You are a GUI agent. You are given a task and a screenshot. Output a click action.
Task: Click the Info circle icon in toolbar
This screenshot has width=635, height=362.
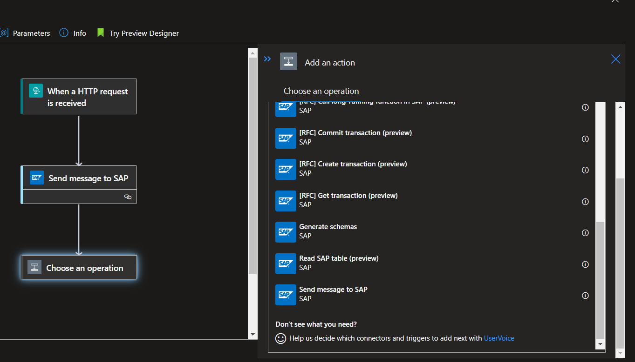(64, 33)
